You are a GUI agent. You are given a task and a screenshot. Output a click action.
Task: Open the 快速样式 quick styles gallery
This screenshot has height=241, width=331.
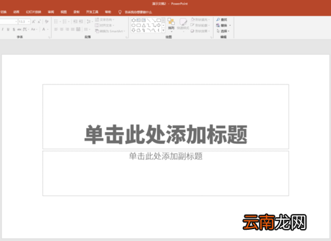pyautogui.click(x=183, y=25)
